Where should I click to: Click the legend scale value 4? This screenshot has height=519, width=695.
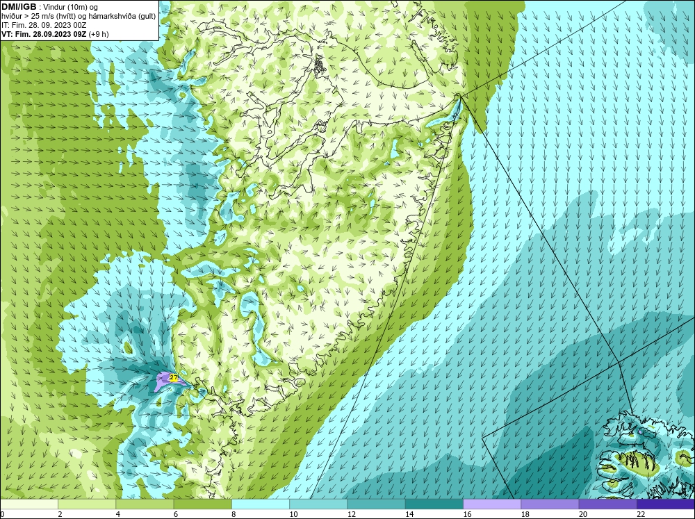click(118, 514)
